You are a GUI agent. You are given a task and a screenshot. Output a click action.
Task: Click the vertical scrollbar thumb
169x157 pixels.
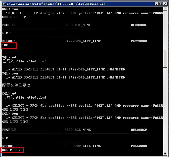pyautogui.click(x=166, y=59)
